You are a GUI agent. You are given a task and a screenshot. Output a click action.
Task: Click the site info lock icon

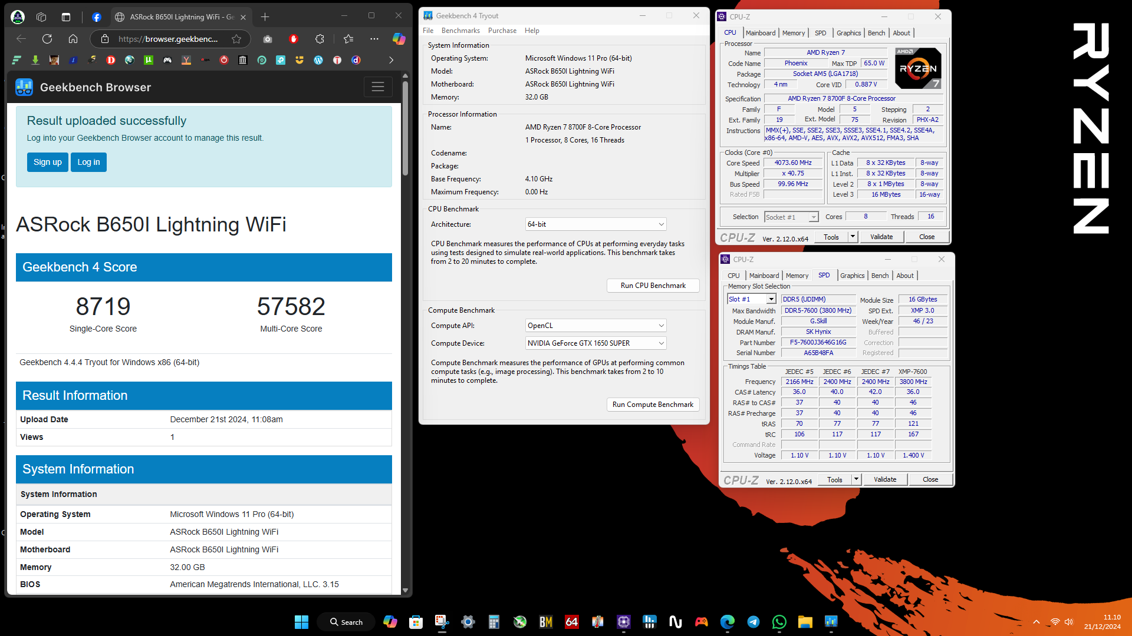pyautogui.click(x=105, y=39)
